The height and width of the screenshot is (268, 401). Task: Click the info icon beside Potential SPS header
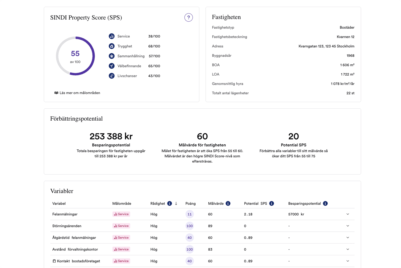(271, 203)
